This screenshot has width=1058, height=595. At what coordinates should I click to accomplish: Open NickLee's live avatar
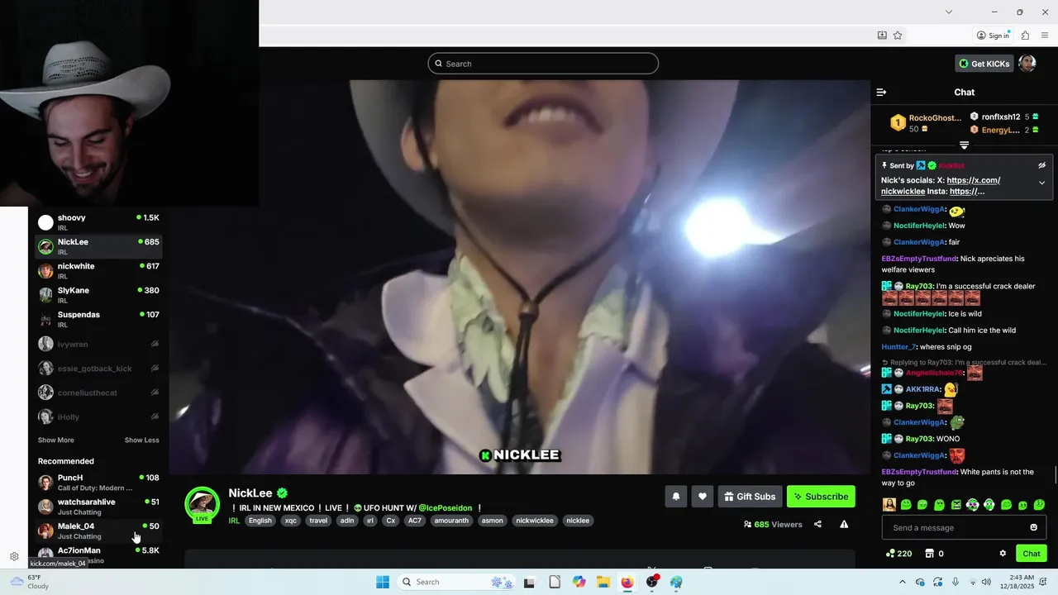pos(202,504)
